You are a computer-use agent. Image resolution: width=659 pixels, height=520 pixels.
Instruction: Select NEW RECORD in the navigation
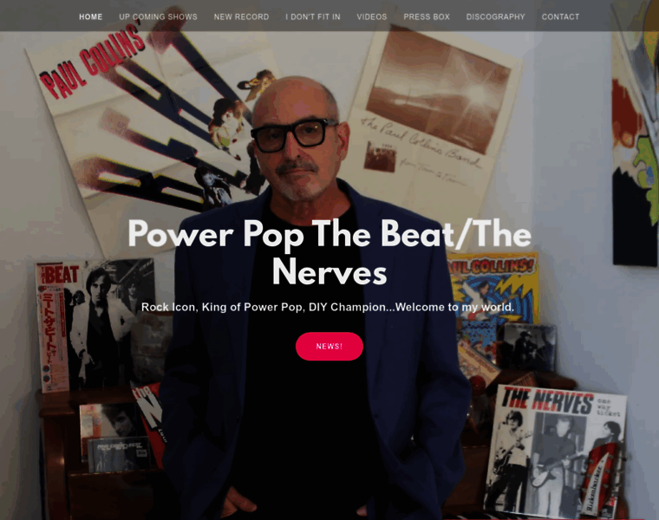[241, 16]
